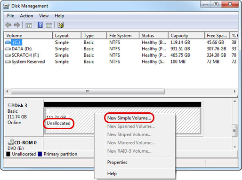Viewport: 242px width, 180px height.
Task: Click the DATA (D:) drive icon
Action: (8, 49)
